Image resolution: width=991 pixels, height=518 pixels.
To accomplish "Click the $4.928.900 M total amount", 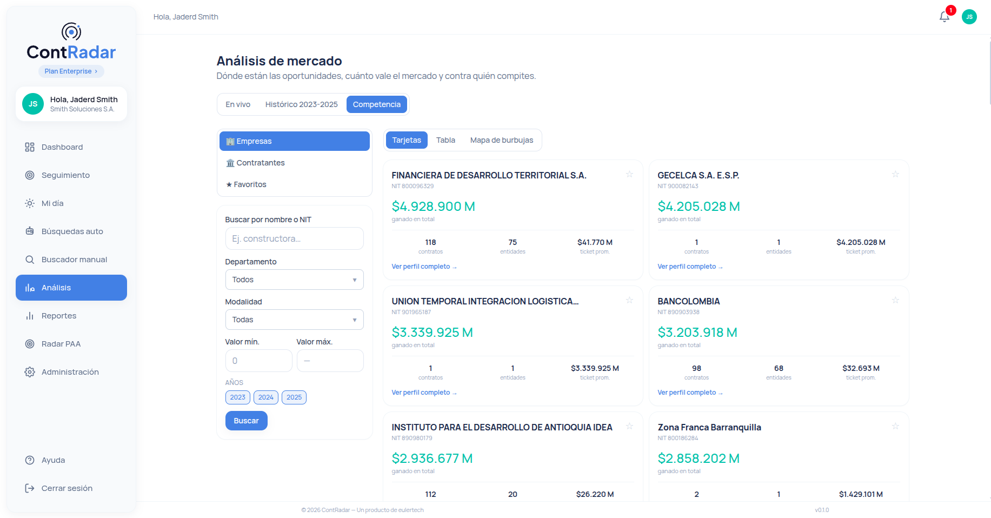I will coord(434,207).
